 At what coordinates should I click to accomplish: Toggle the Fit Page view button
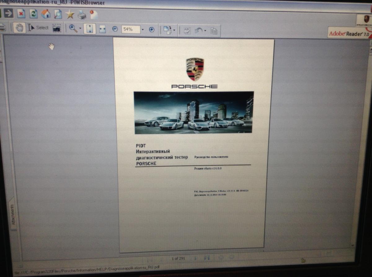pos(90,29)
